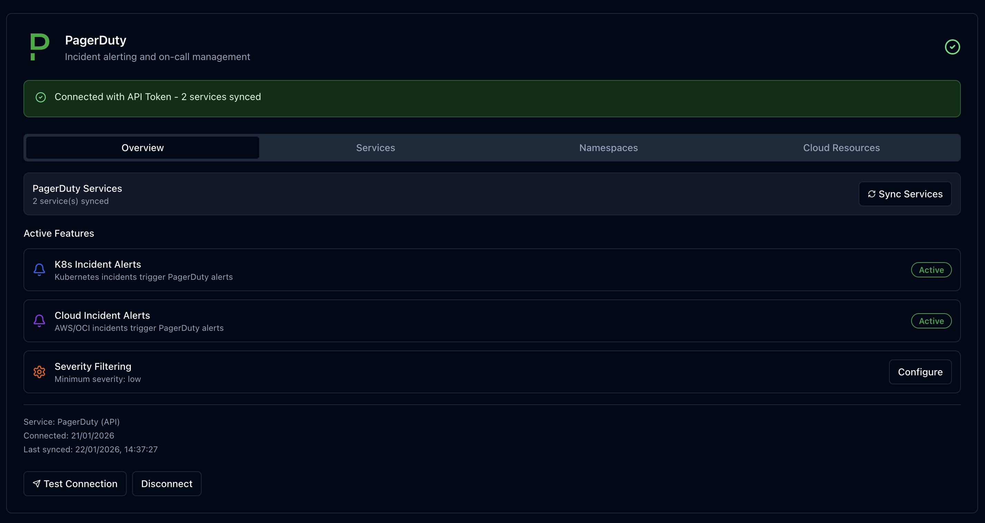The height and width of the screenshot is (523, 985).
Task: Click the PagerDuty logo icon
Action: 39,47
